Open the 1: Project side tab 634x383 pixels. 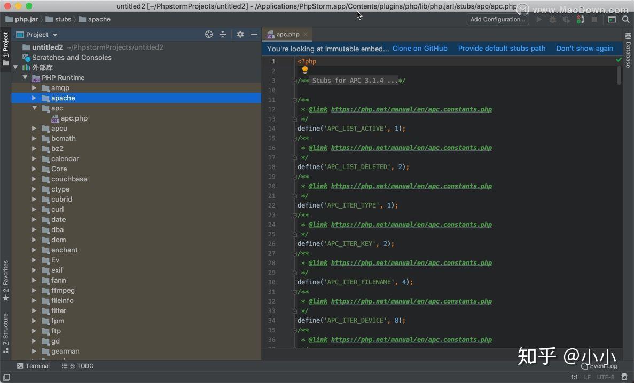pyautogui.click(x=6, y=49)
